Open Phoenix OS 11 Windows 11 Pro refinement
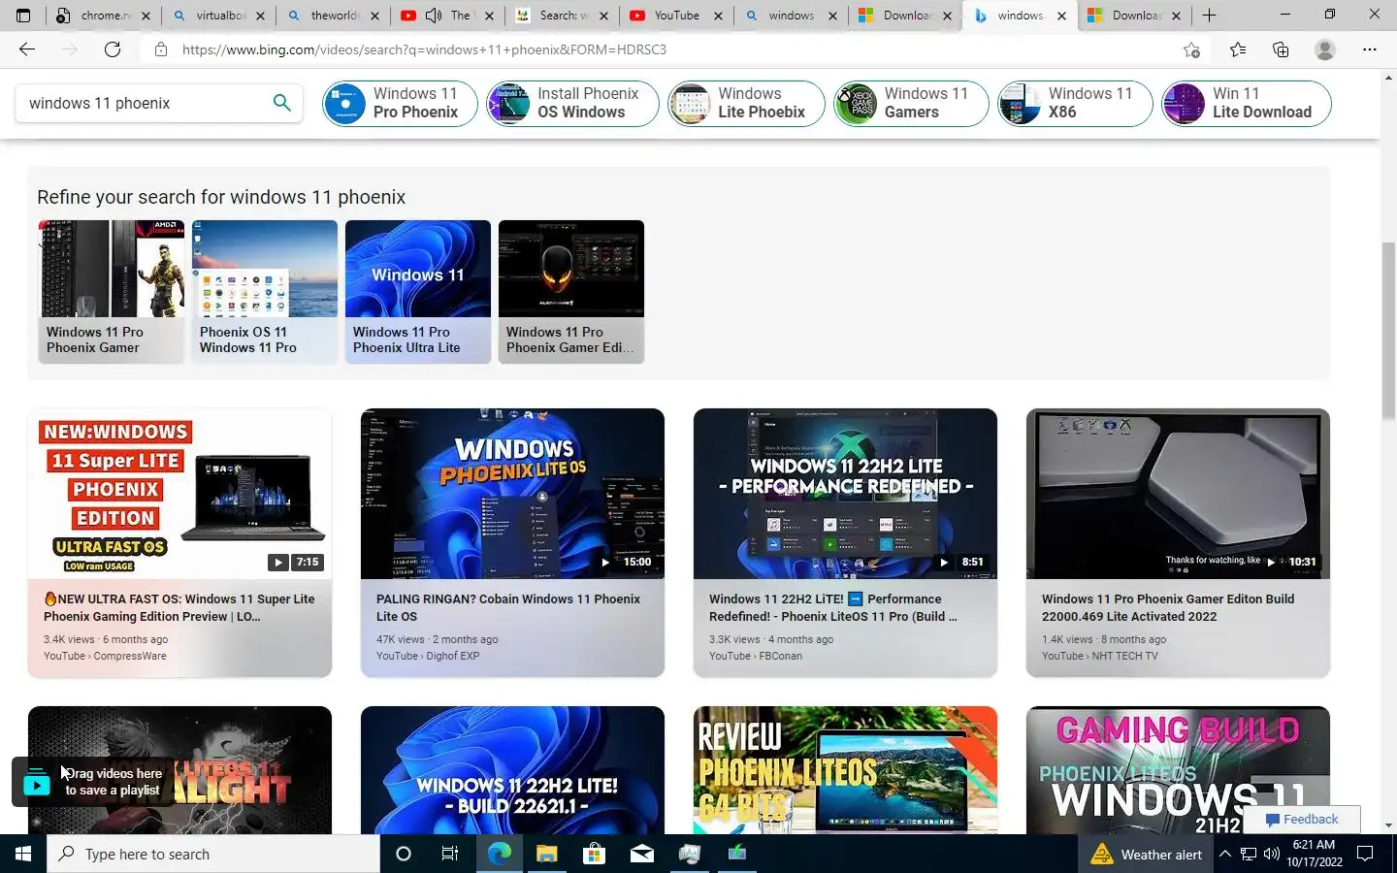The height and width of the screenshot is (873, 1397). [265, 292]
